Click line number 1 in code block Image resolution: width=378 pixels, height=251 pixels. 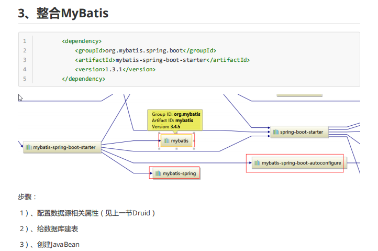[25, 41]
